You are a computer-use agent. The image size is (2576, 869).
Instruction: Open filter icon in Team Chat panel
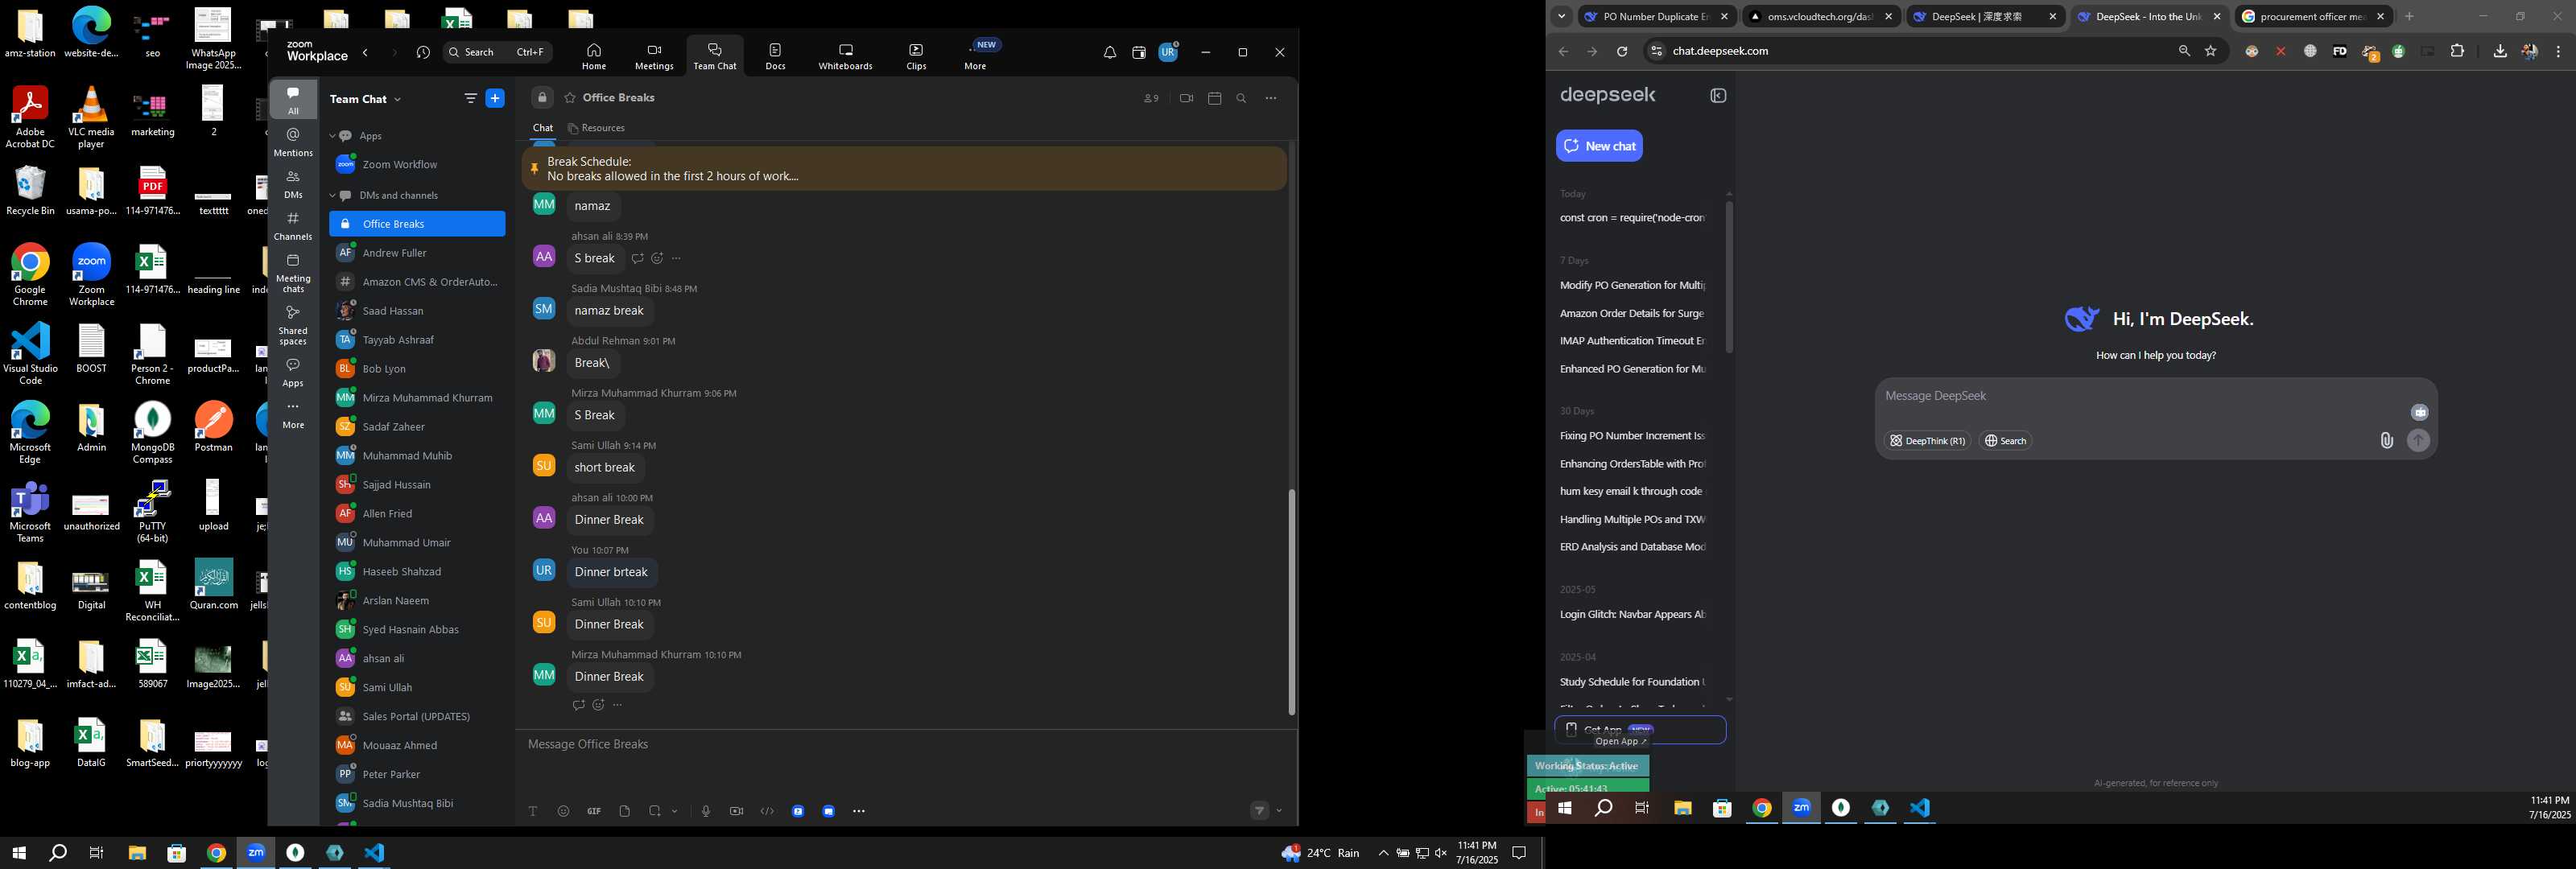pyautogui.click(x=470, y=98)
